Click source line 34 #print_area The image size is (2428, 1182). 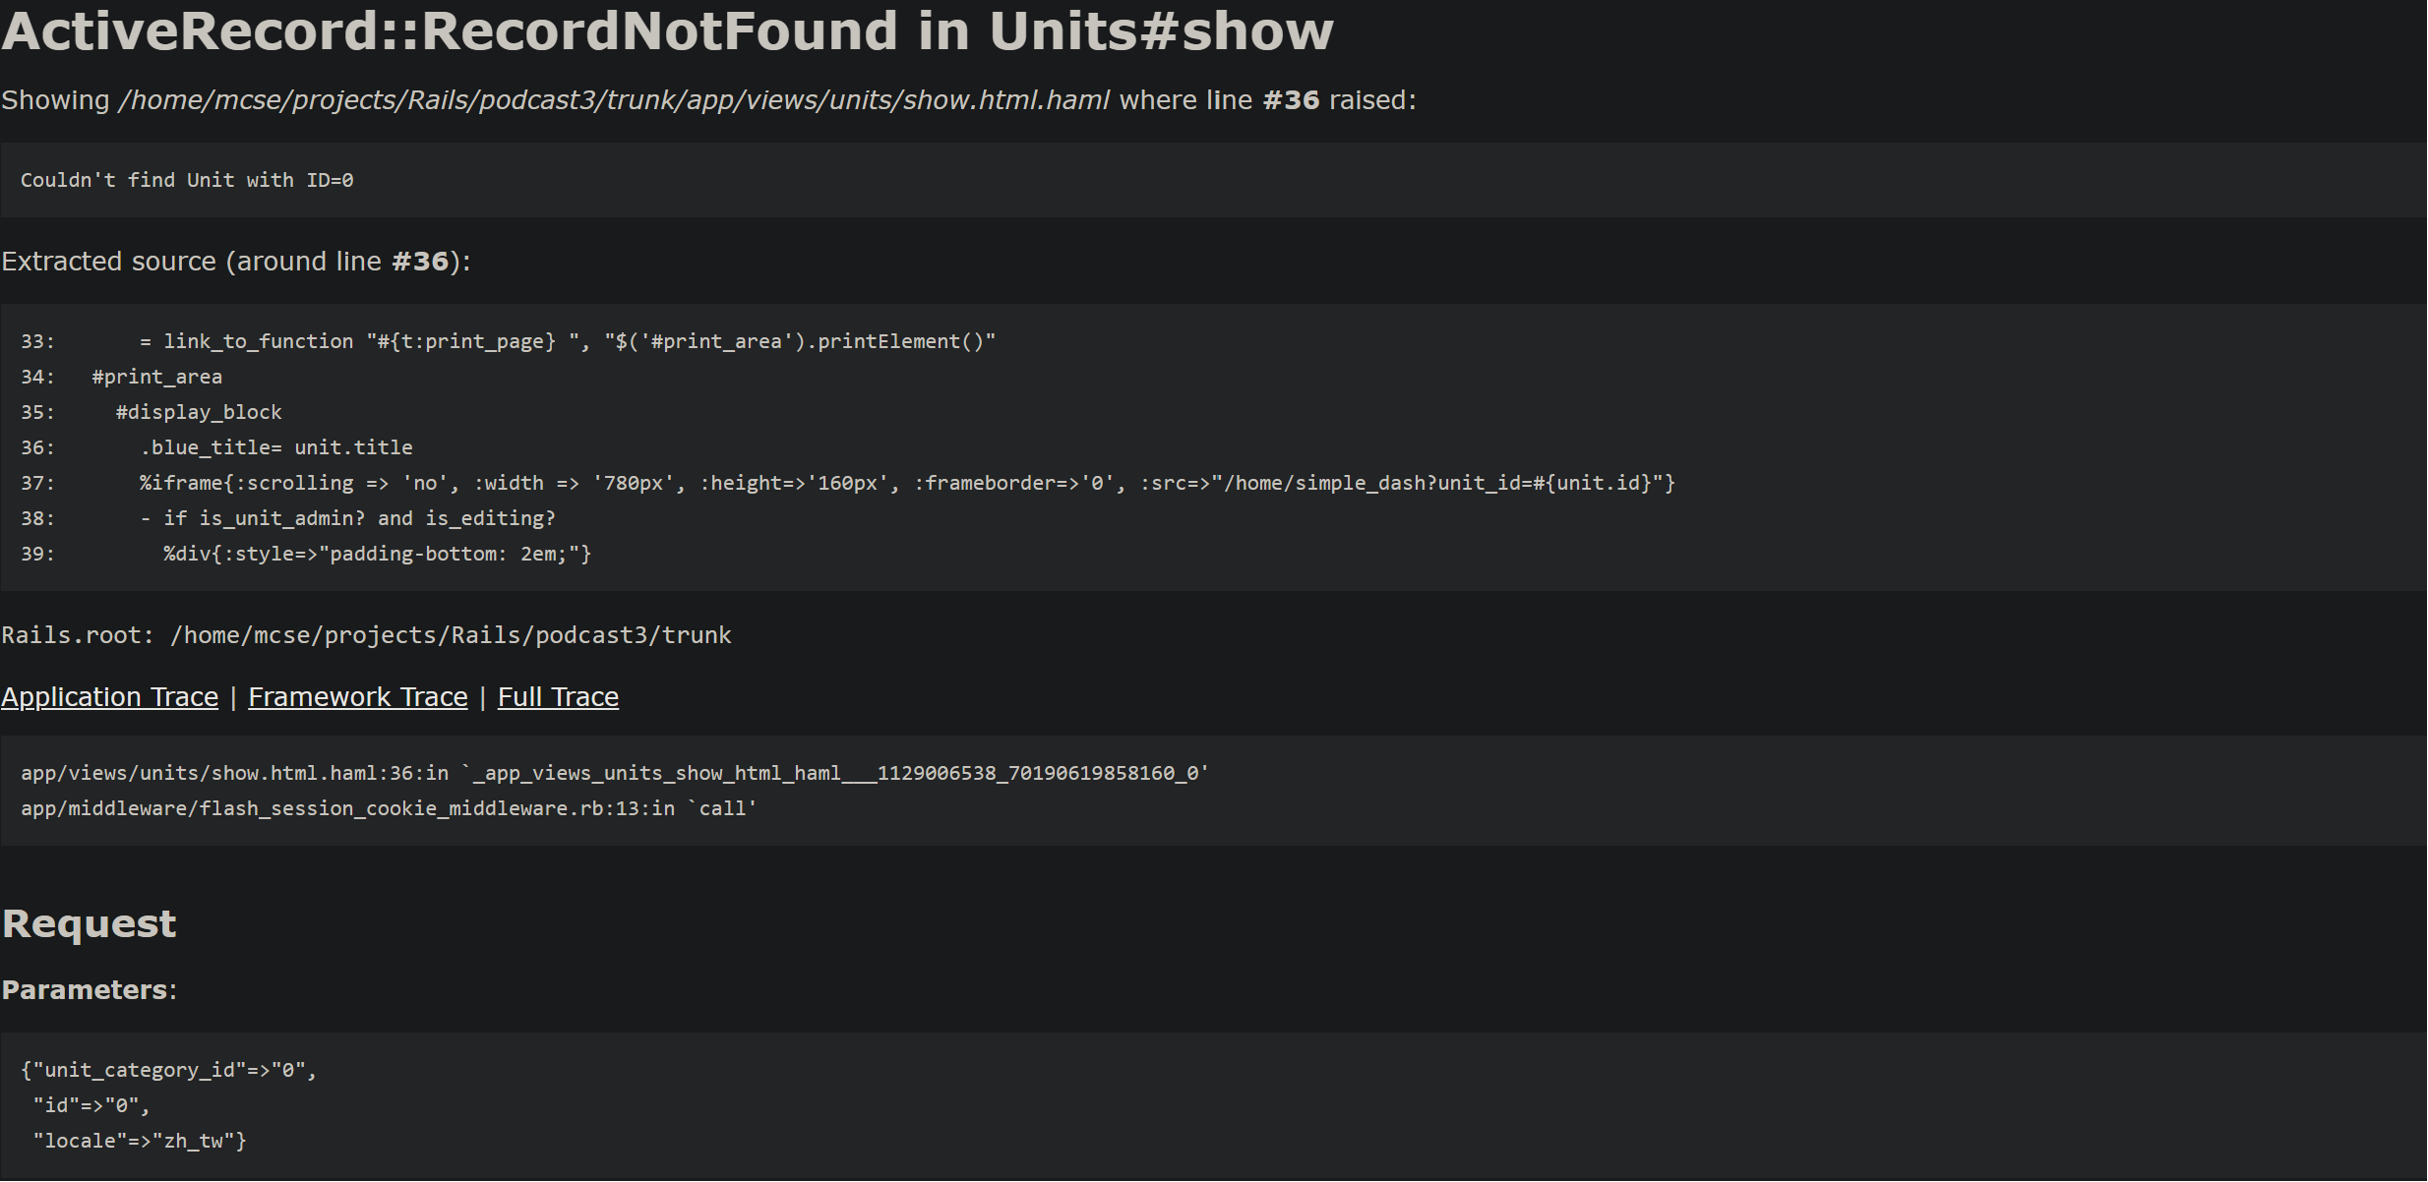point(157,377)
